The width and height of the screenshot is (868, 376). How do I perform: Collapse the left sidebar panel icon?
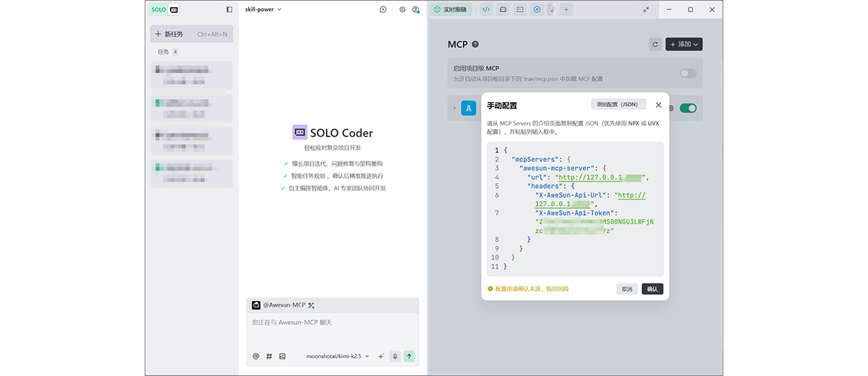[x=229, y=9]
